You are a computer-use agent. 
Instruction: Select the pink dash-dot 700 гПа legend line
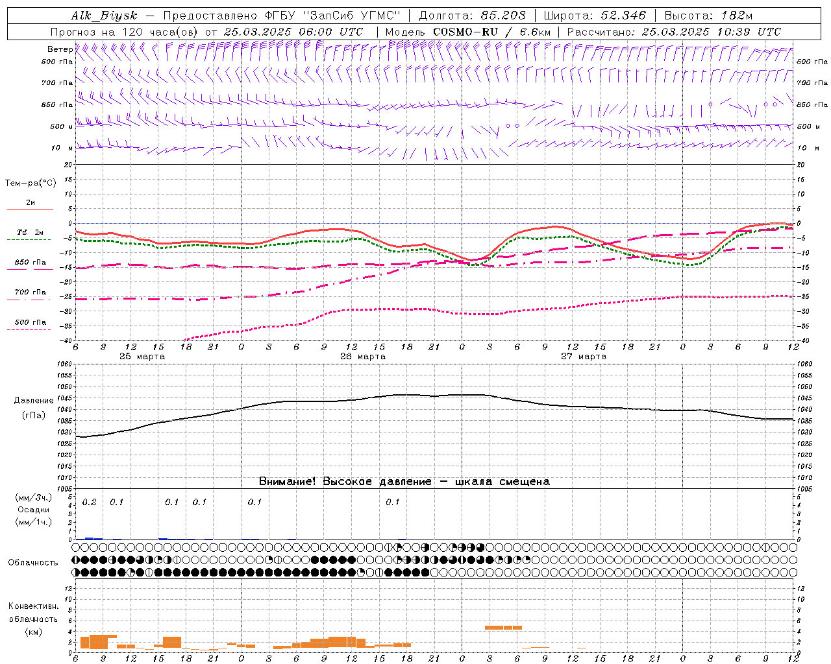click(x=30, y=300)
